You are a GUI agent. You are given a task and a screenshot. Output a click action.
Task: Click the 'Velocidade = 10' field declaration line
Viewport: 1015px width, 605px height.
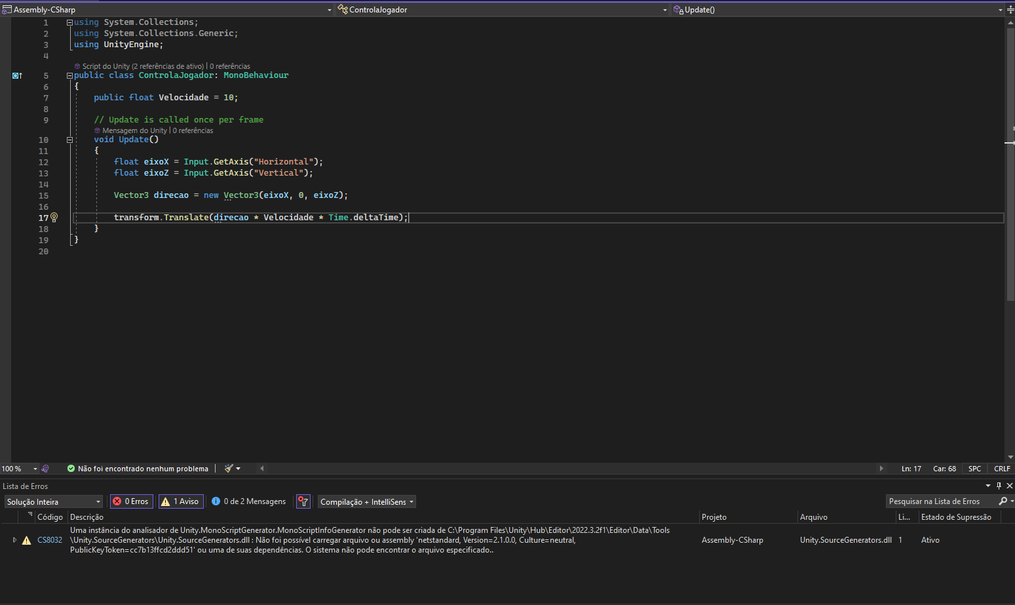(166, 98)
